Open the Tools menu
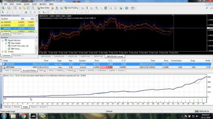213x119 pixels. coord(34,4)
